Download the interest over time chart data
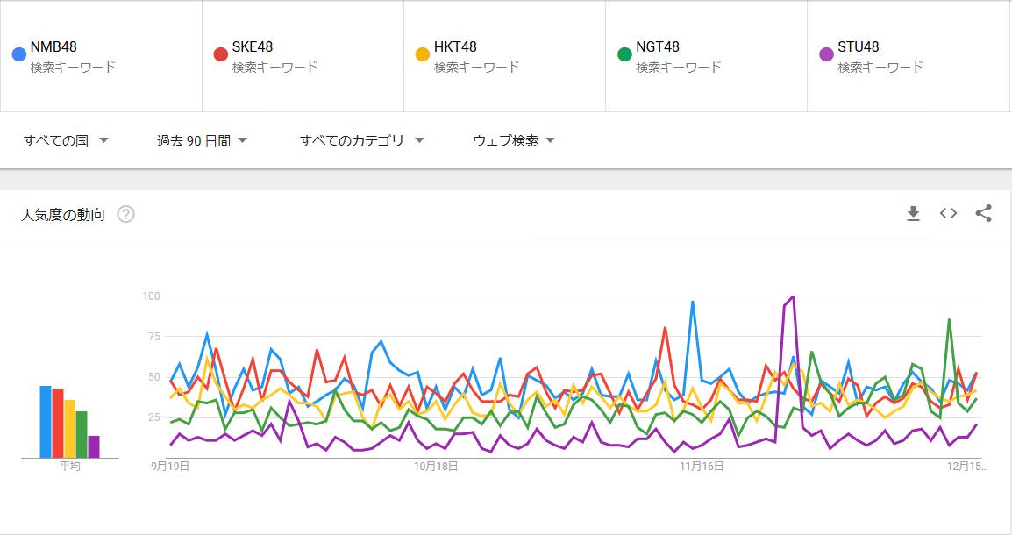1012x535 pixels. point(913,214)
